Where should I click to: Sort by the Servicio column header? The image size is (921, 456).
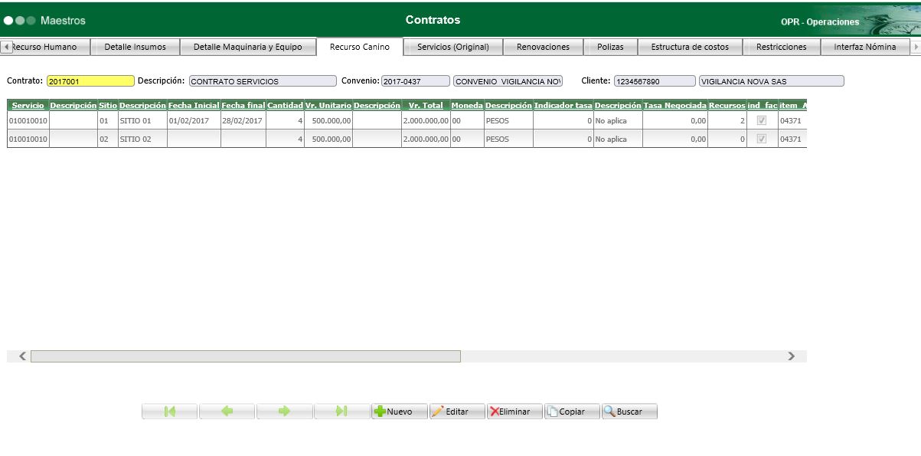click(28, 105)
